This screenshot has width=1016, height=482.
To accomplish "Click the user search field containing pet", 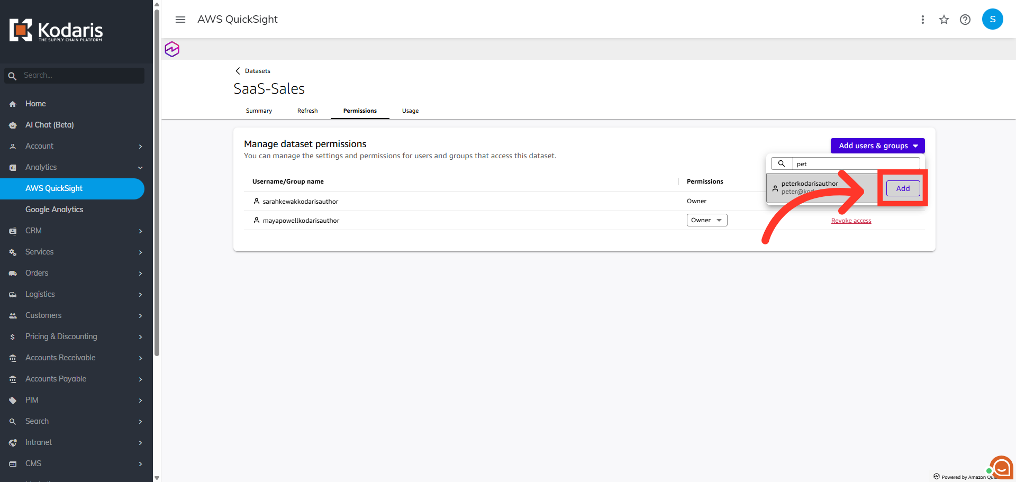I will point(856,163).
